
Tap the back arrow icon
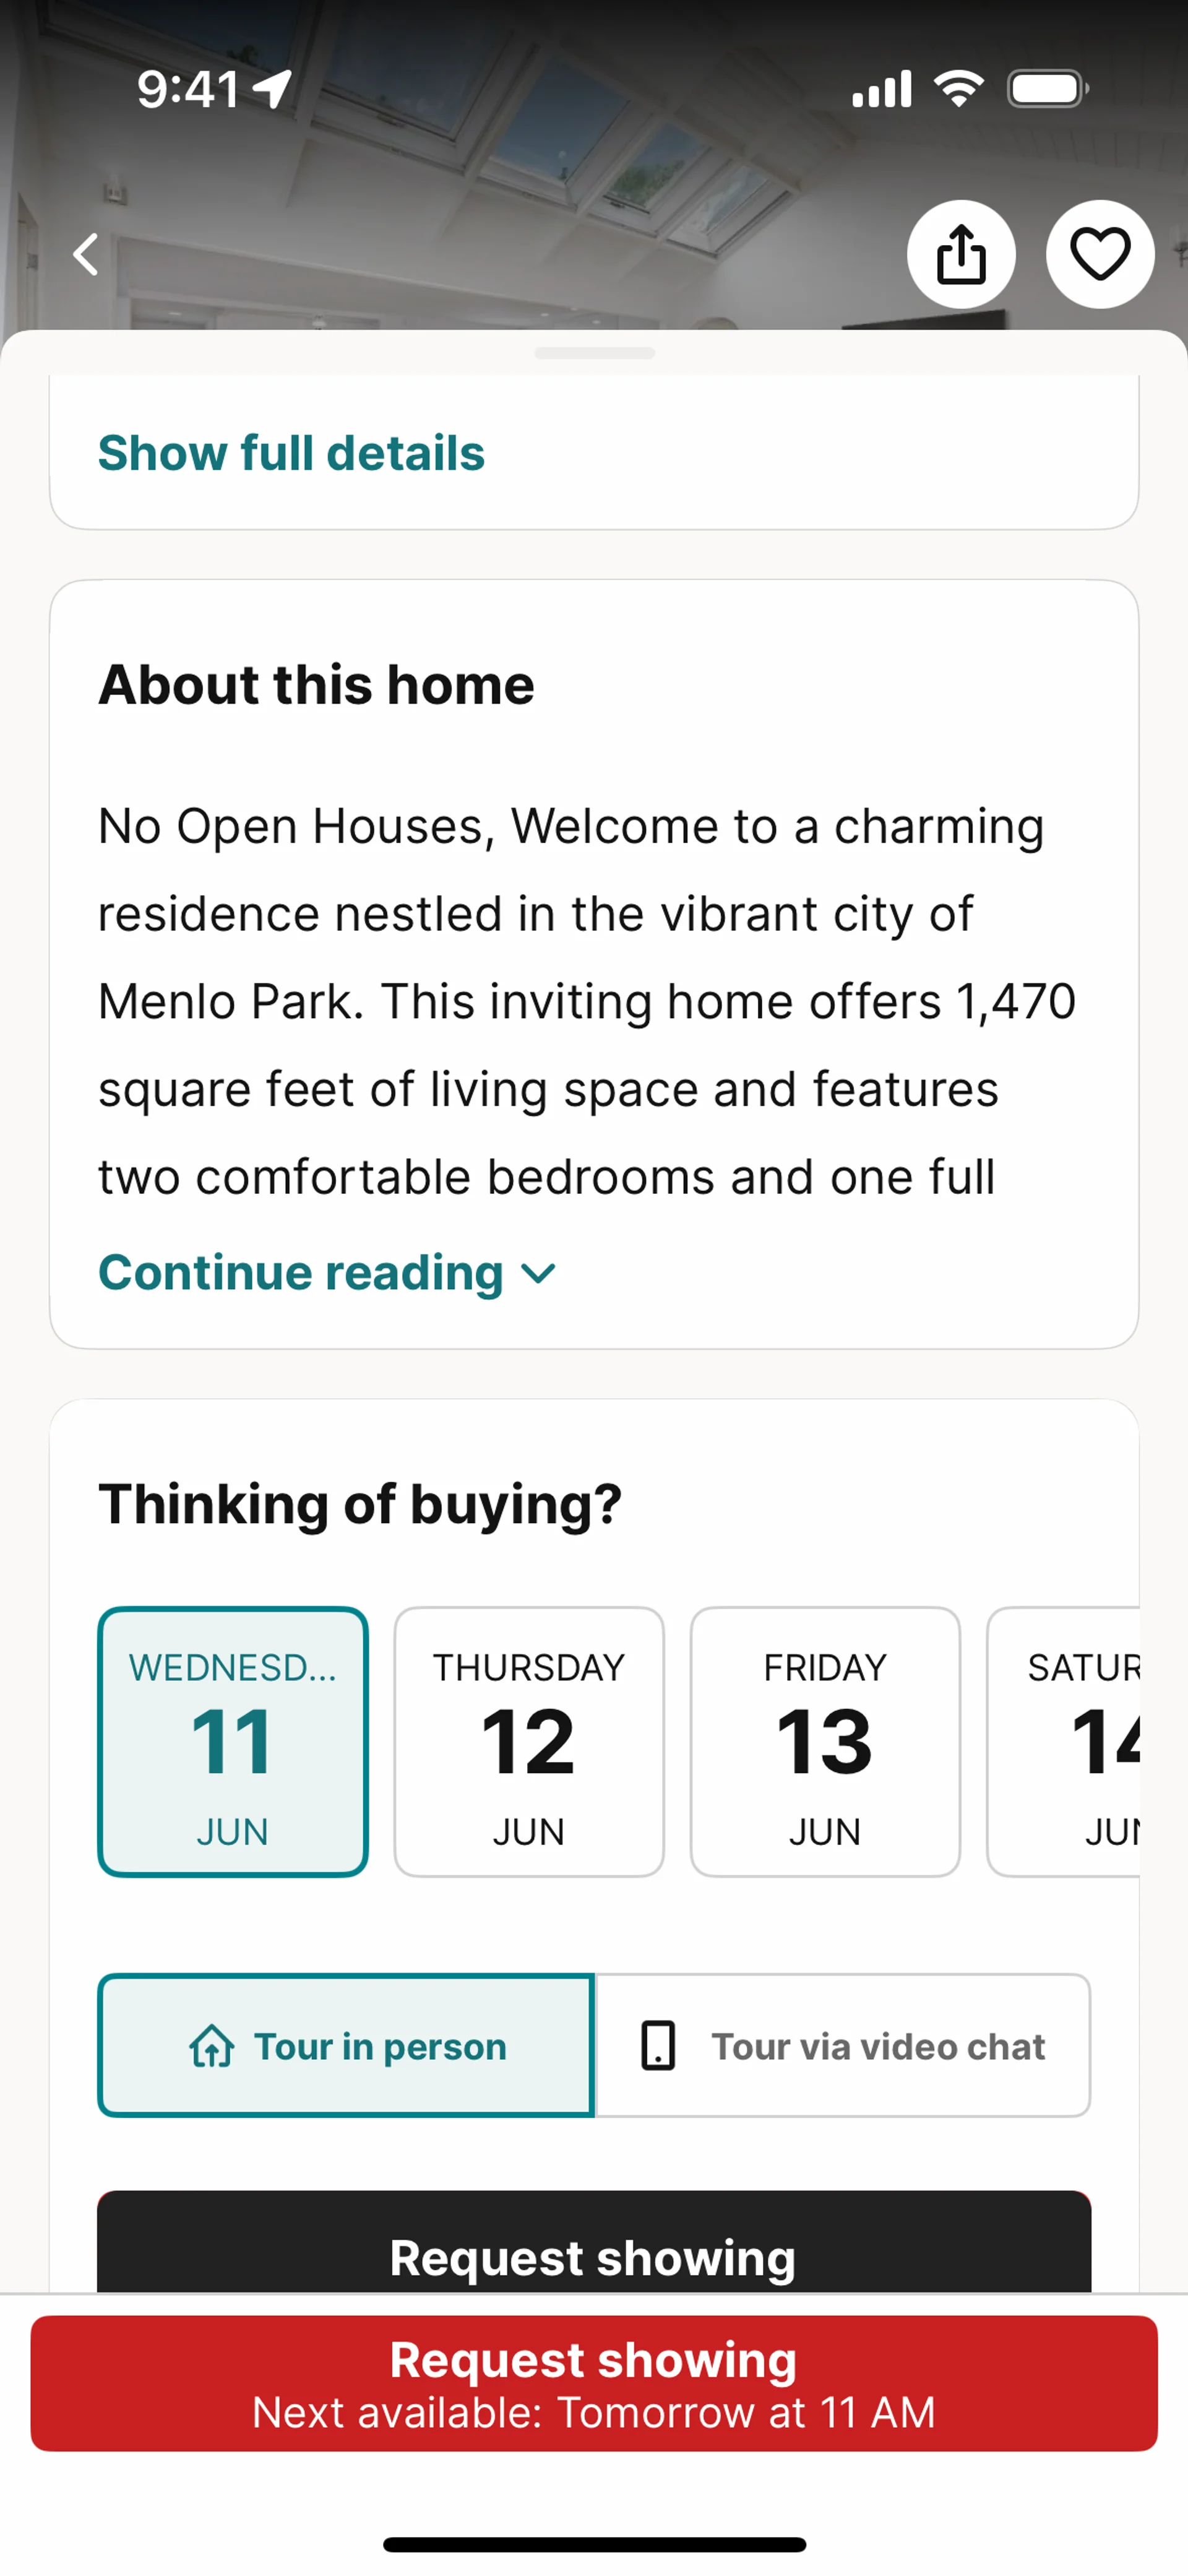pos(86,254)
